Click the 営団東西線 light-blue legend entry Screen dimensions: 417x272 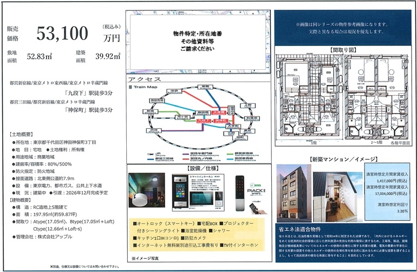(242, 159)
